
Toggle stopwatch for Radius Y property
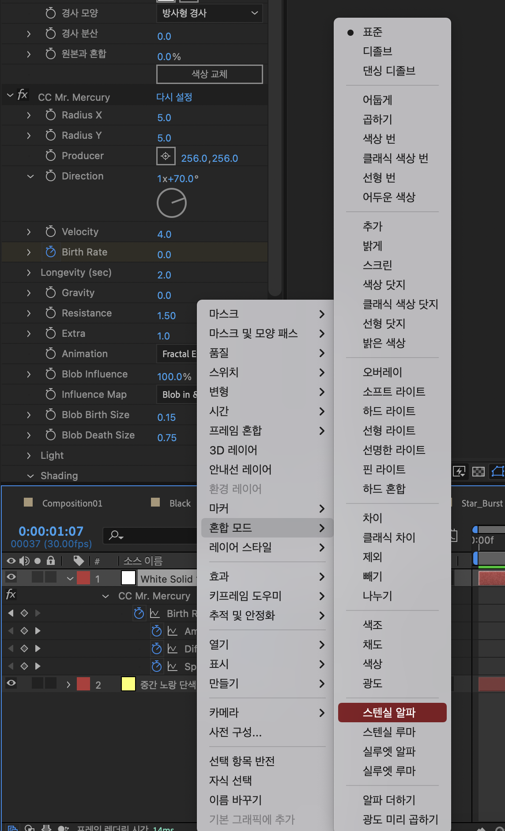[x=51, y=135]
